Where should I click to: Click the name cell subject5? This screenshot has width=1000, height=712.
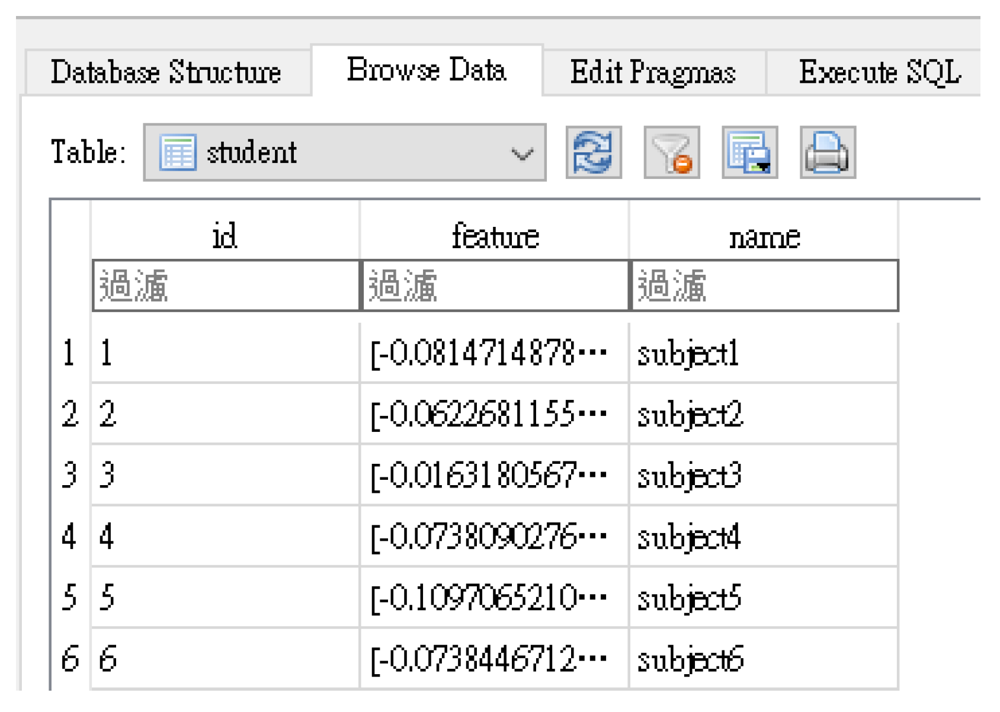pyautogui.click(x=764, y=598)
